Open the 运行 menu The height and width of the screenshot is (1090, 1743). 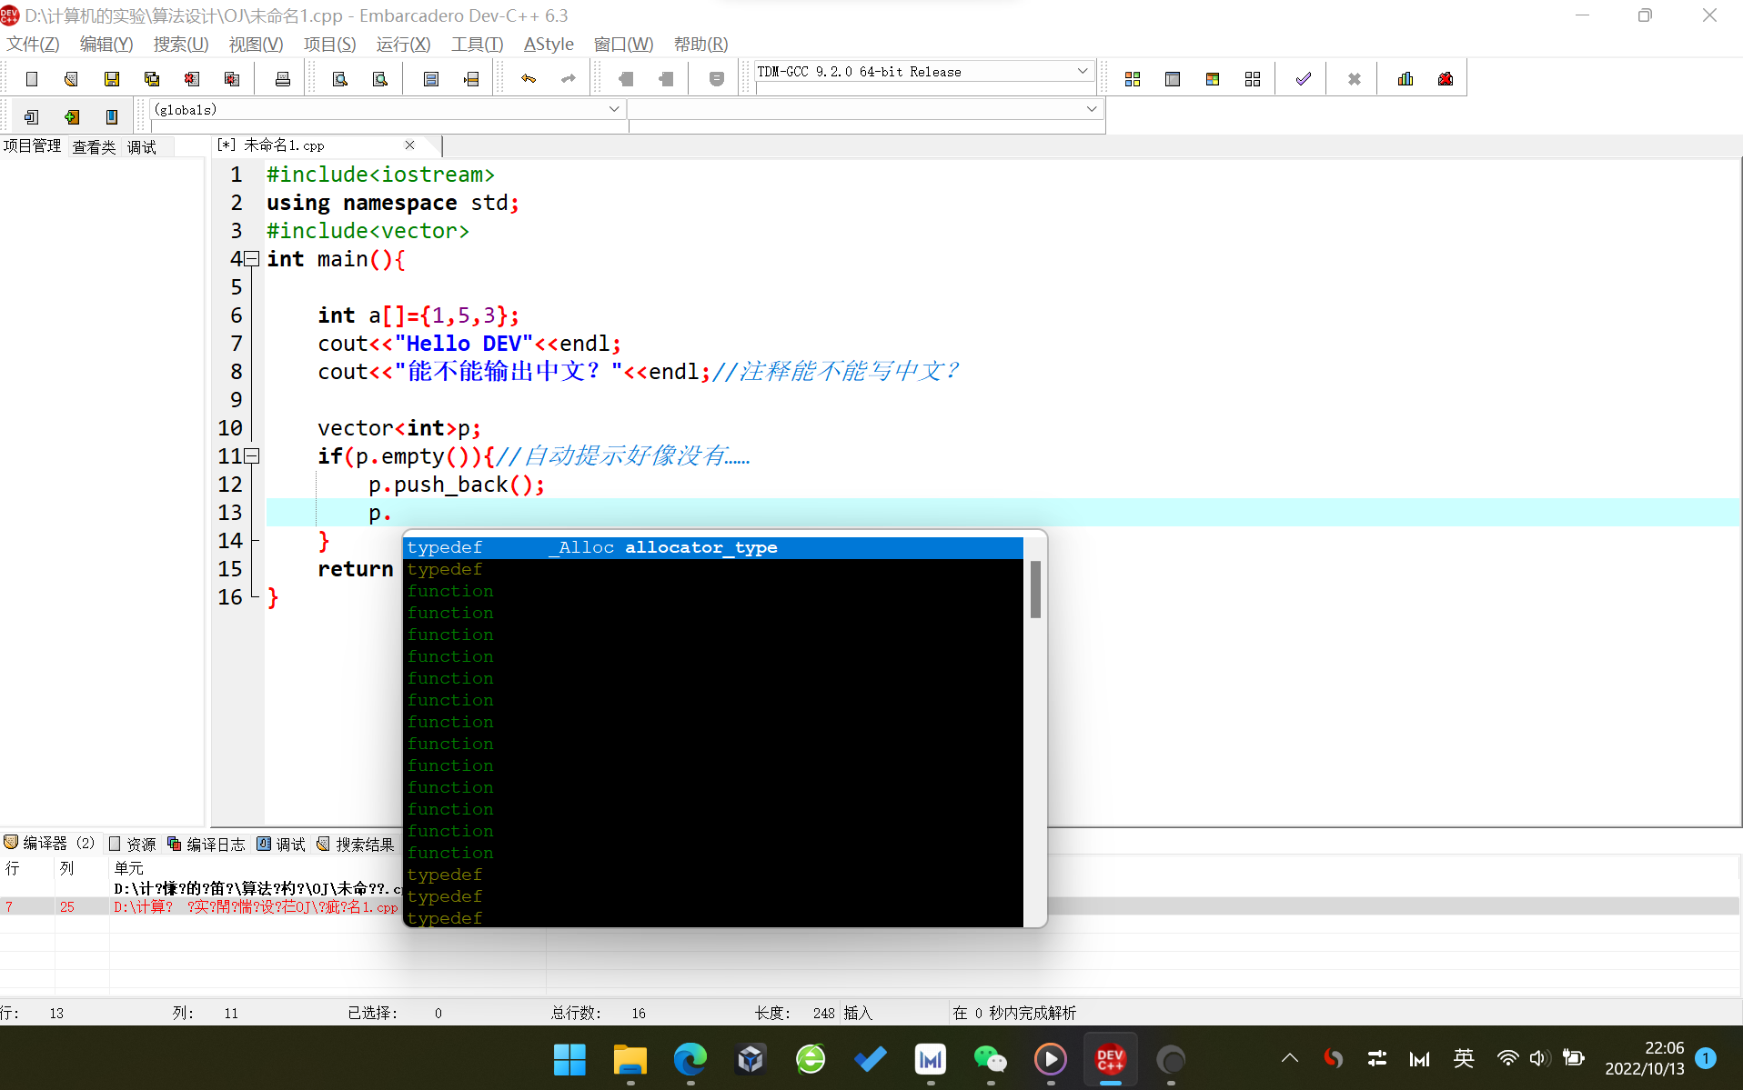point(403,44)
